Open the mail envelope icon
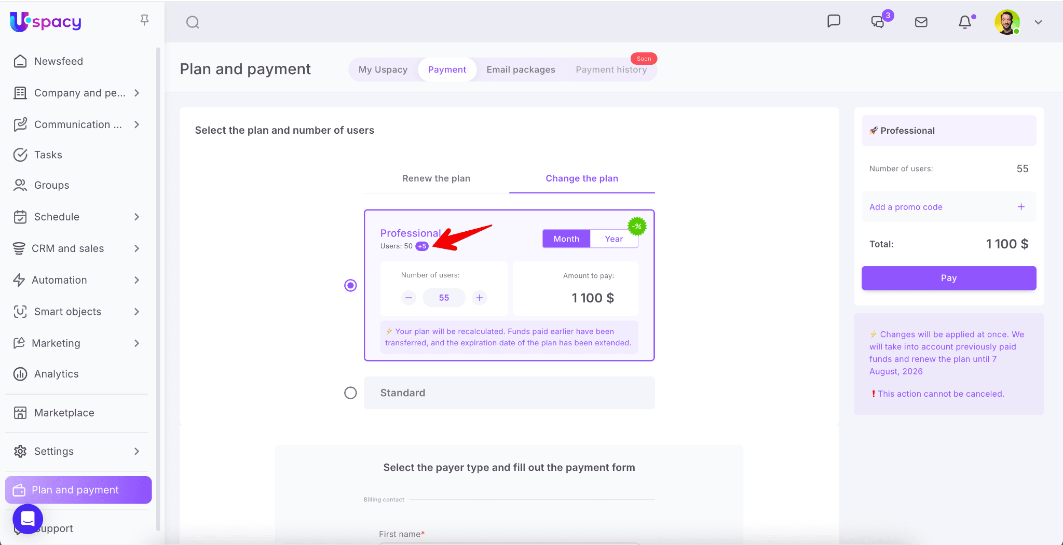Viewport: 1063px width, 545px height. coord(921,22)
